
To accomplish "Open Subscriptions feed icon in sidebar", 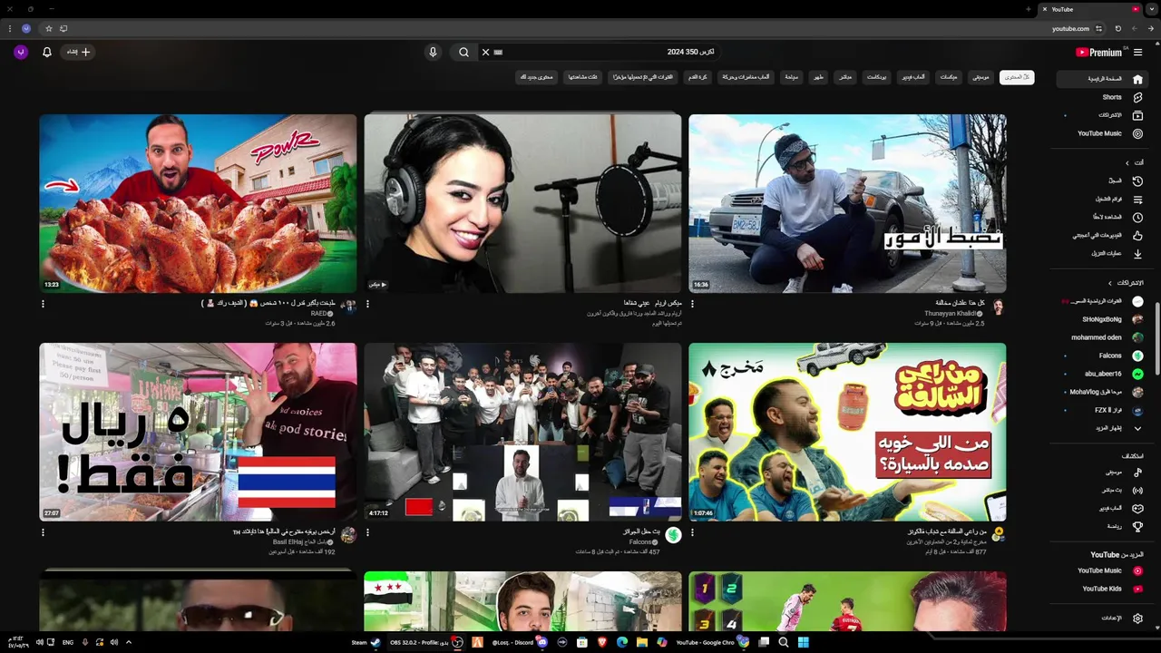I will pyautogui.click(x=1137, y=115).
